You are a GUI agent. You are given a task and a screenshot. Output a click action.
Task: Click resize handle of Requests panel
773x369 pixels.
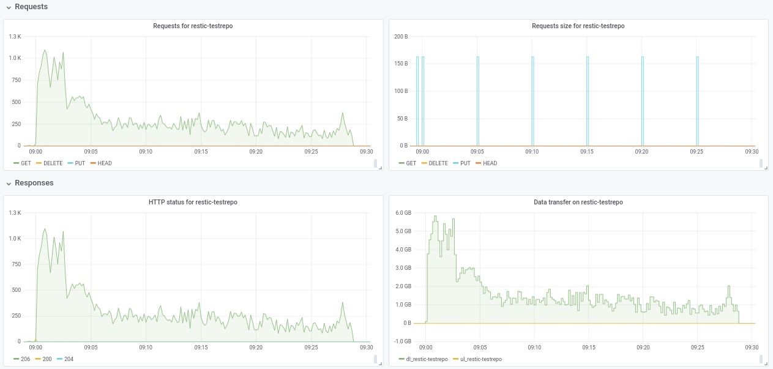pos(379,168)
